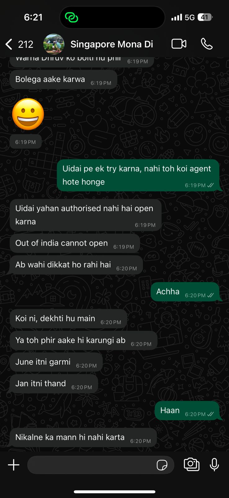Open the Singapore Mona Di profile picture
Image resolution: width=229 pixels, height=498 pixels.
54,44
